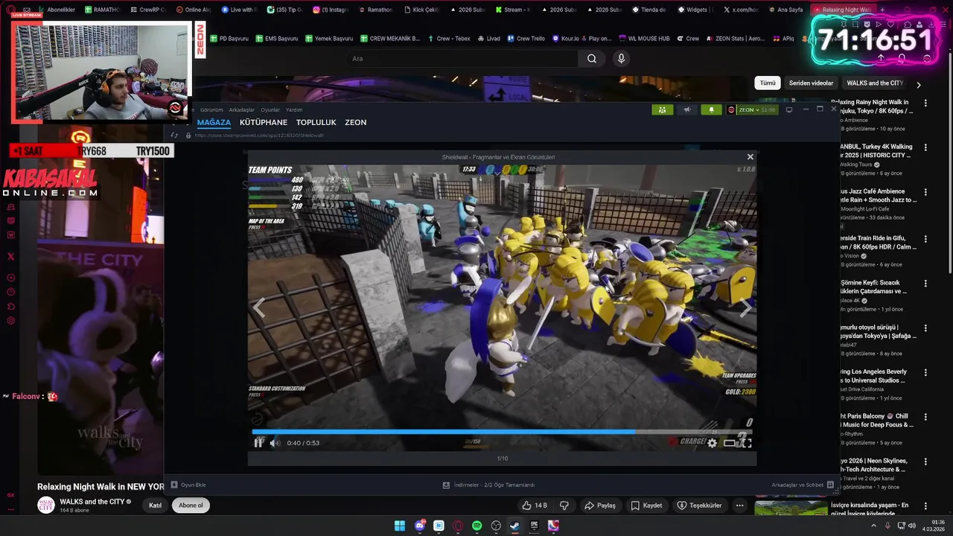
Task: Open options for Paris Balcony video
Action: point(925,418)
